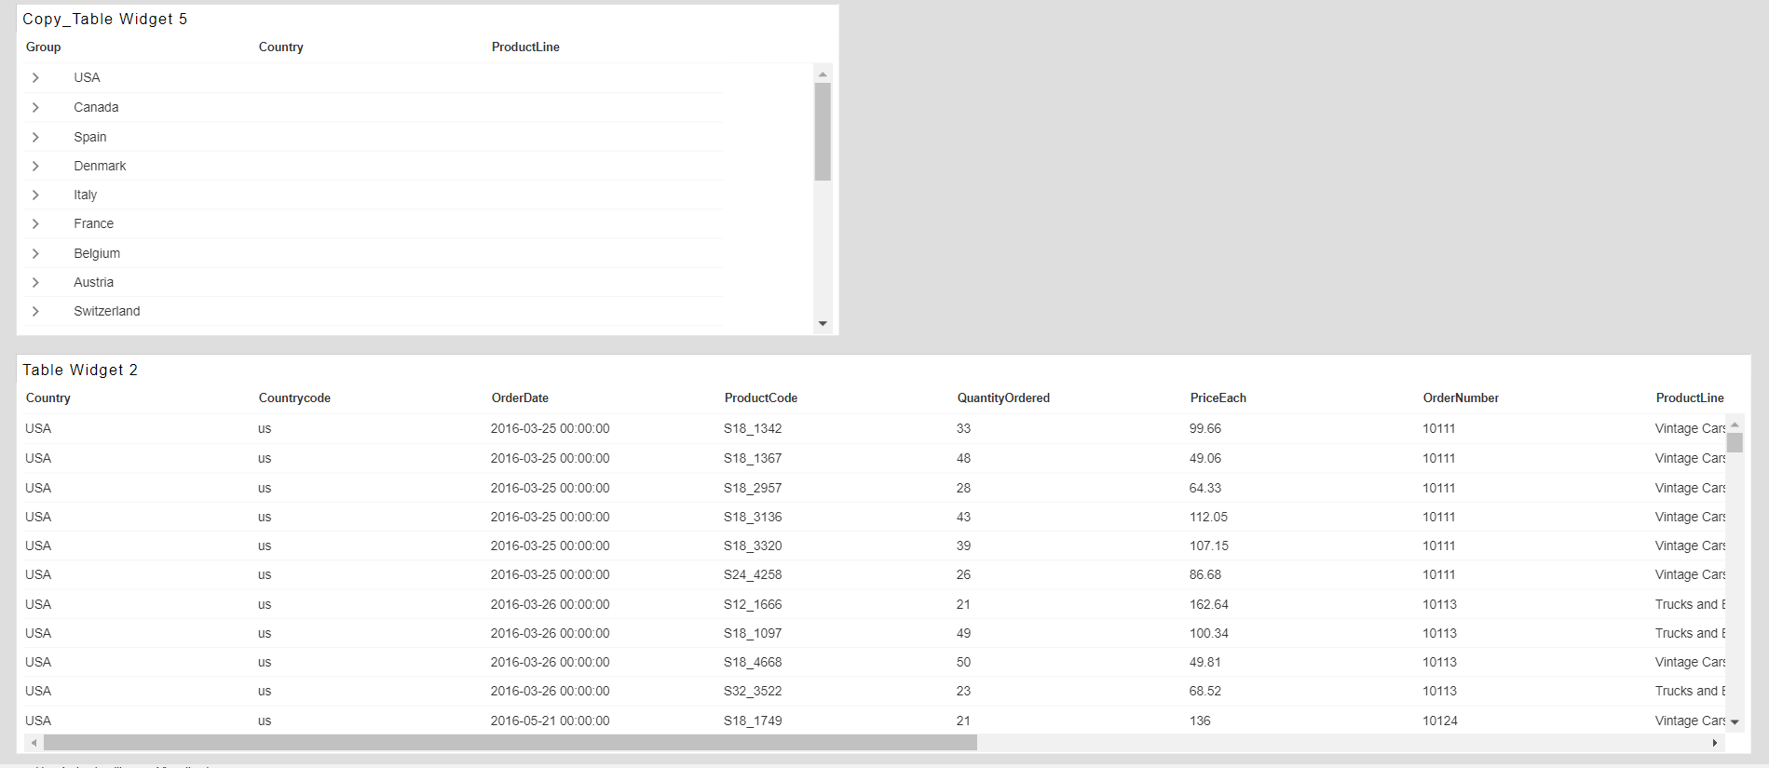
Task: Expand the Switzerland group row
Action: [35, 311]
